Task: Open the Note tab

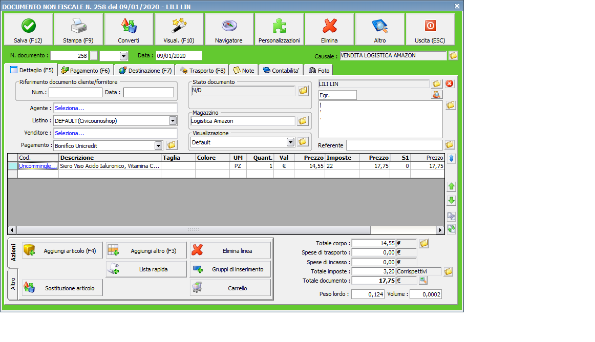Action: tap(244, 71)
